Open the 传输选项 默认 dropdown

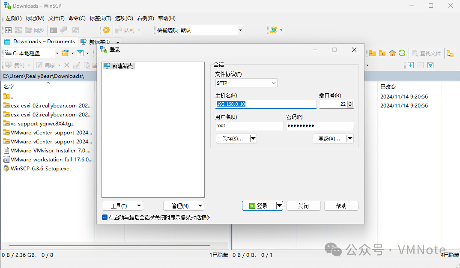point(240,30)
